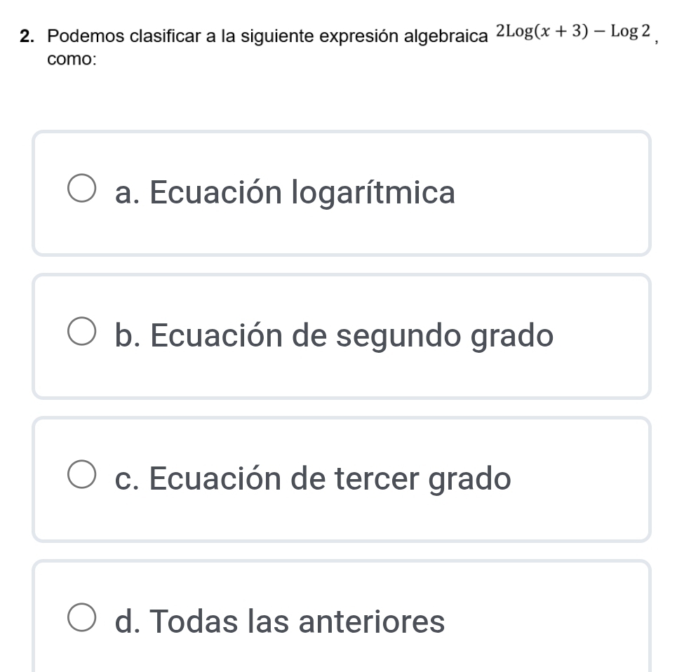Select the radio button for Ecuación logarítmica
Viewport: 677px width, 672px height.
pyautogui.click(x=82, y=190)
